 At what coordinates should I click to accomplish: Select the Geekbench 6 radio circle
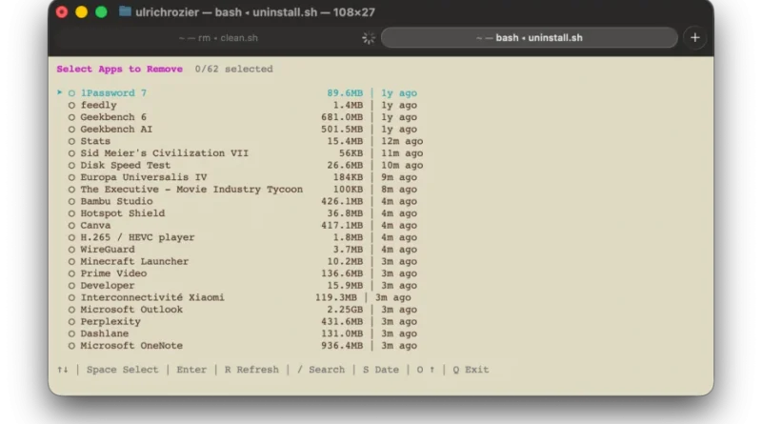(x=71, y=117)
